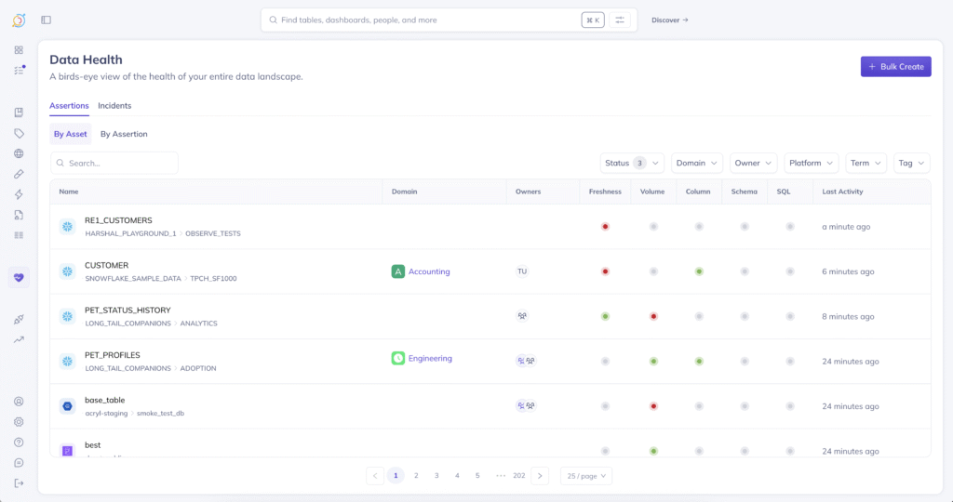953x502 pixels.
Task: Open the Platform filter dropdown
Action: coord(811,163)
